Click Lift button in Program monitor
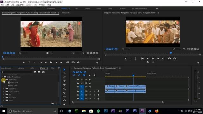 point(169,58)
